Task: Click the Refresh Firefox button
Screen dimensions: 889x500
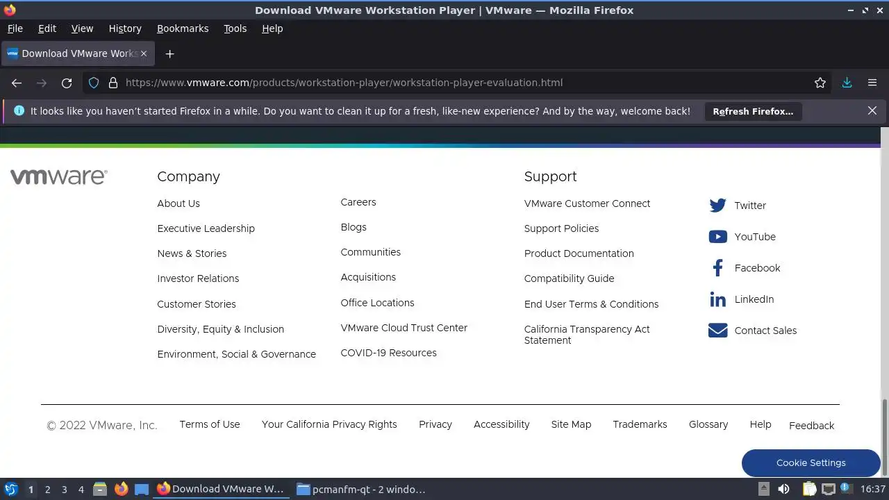Action: click(x=753, y=111)
